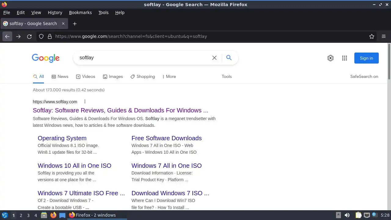The height and width of the screenshot is (220, 391).
Task: Select the All search tab
Action: (39, 77)
